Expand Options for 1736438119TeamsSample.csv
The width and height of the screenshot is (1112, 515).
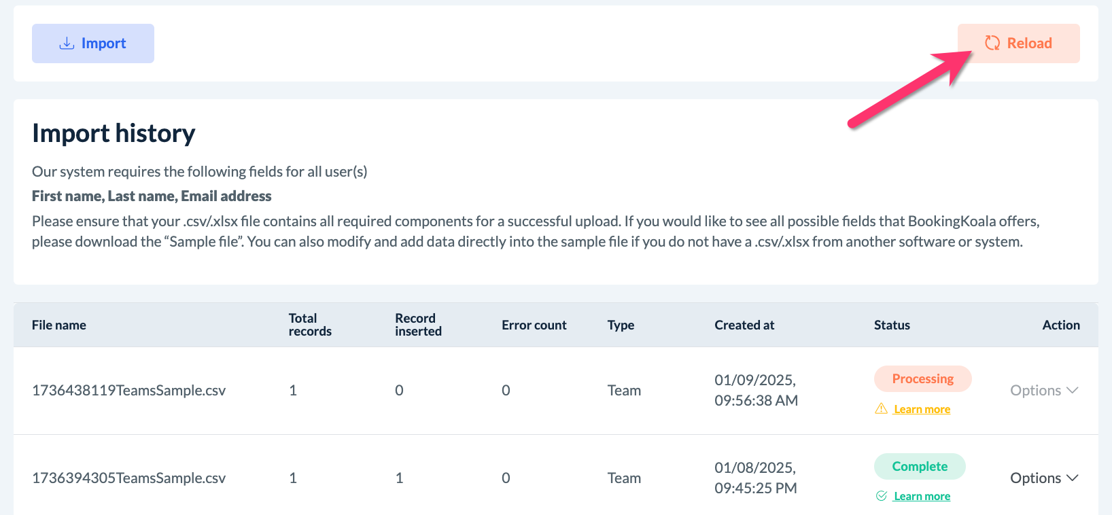point(1043,390)
